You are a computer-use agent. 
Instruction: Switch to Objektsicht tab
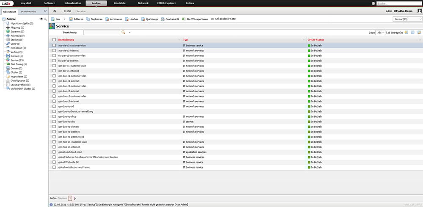point(10,11)
